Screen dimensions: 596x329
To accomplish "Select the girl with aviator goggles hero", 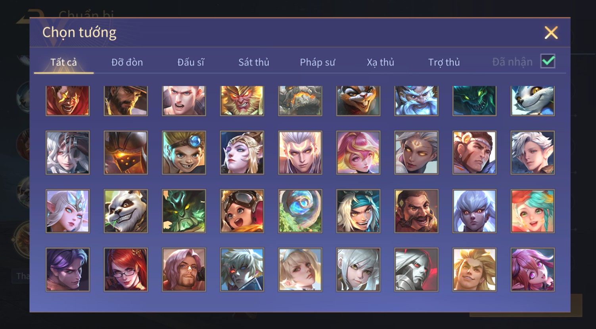I will 242,211.
